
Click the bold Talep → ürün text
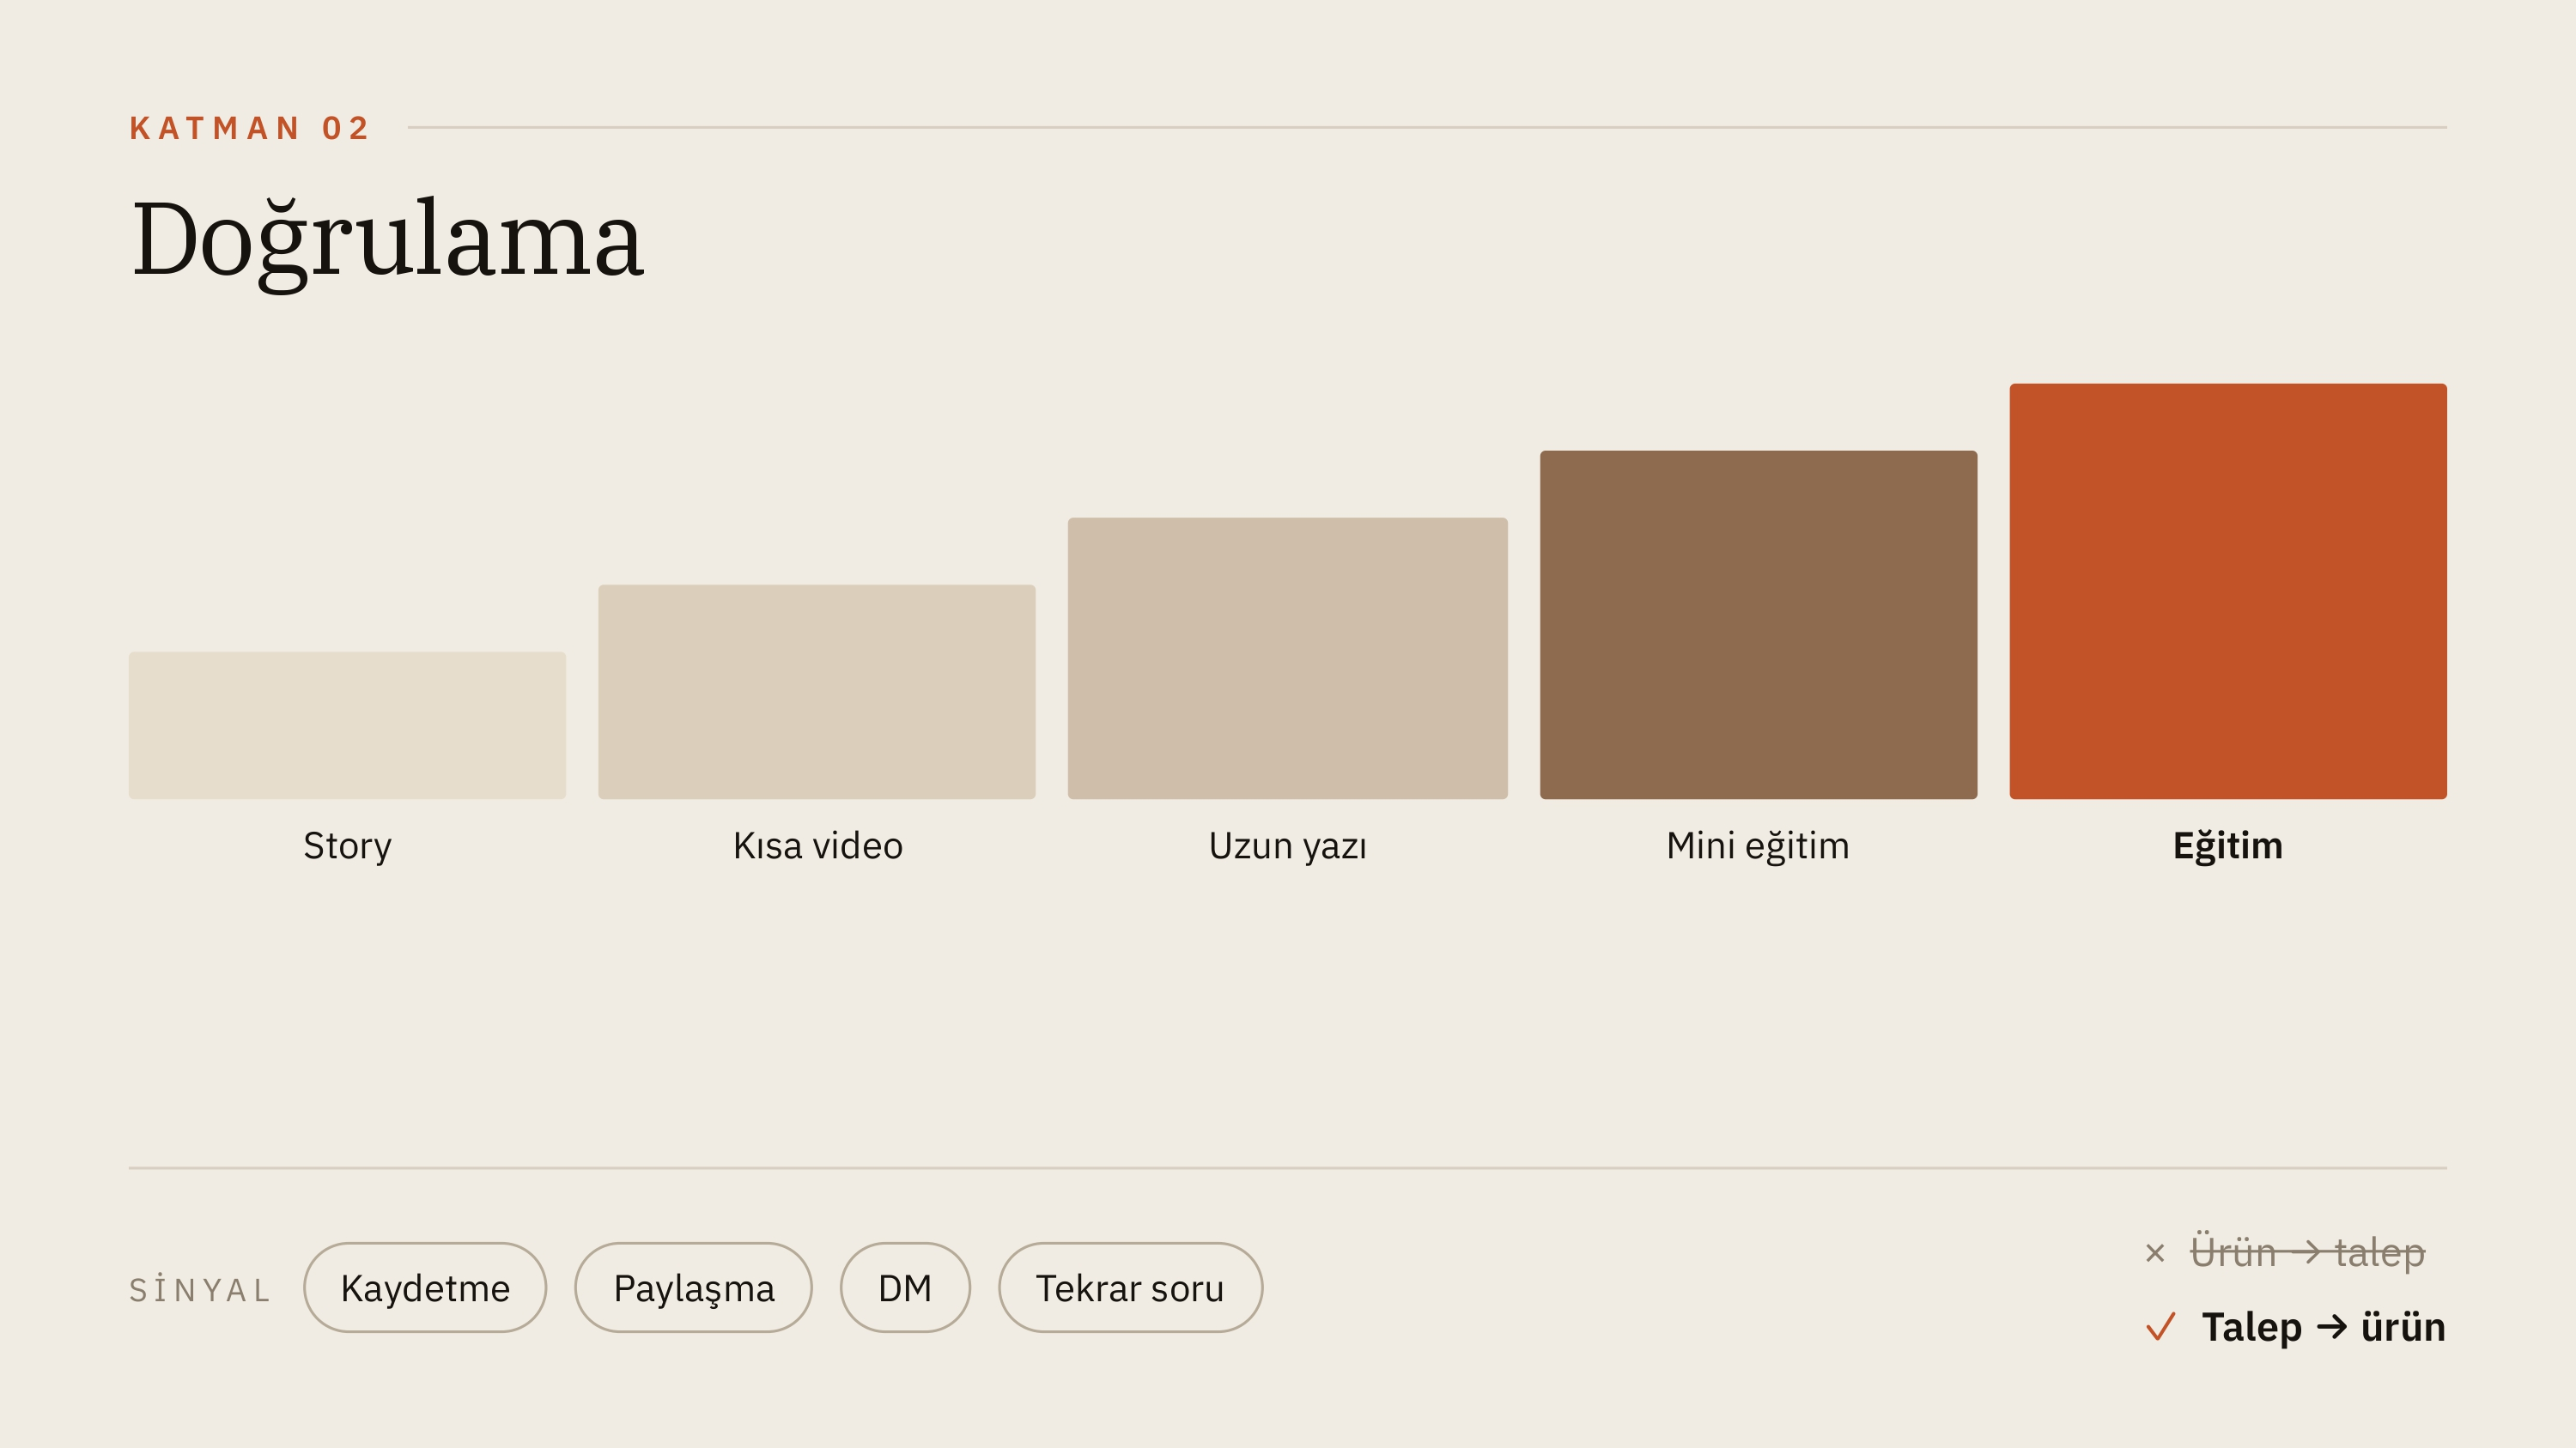click(2324, 1327)
